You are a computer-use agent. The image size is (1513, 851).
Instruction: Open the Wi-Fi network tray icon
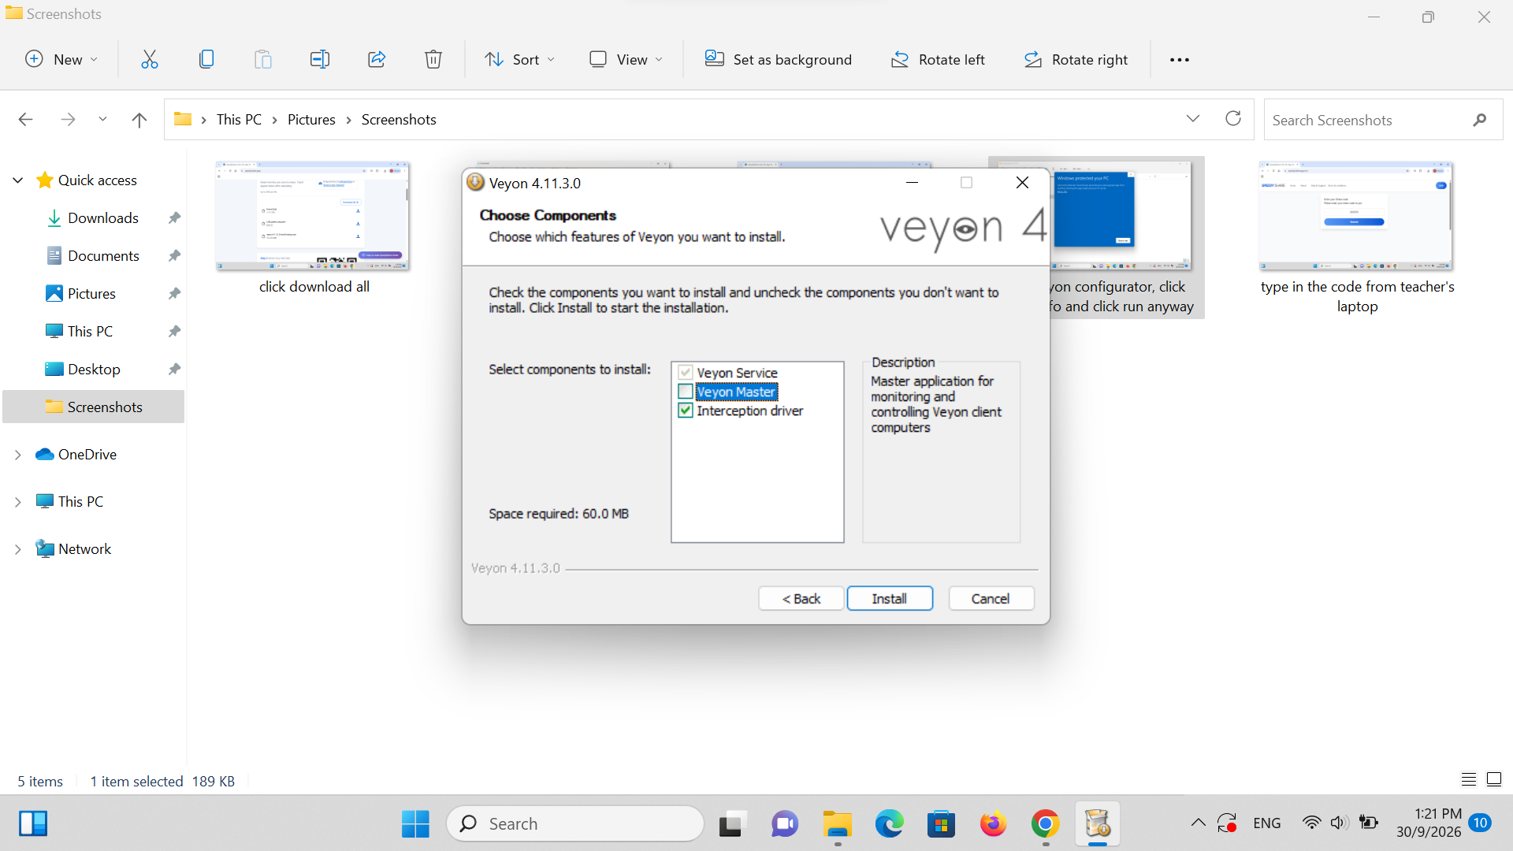click(x=1311, y=823)
